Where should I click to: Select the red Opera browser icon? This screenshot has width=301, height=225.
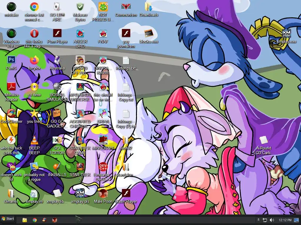(x=34, y=33)
